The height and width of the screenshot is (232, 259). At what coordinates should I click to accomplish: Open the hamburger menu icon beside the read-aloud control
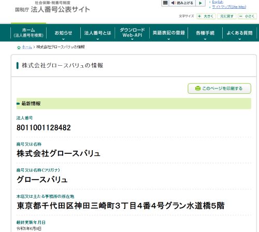tap(165, 3)
